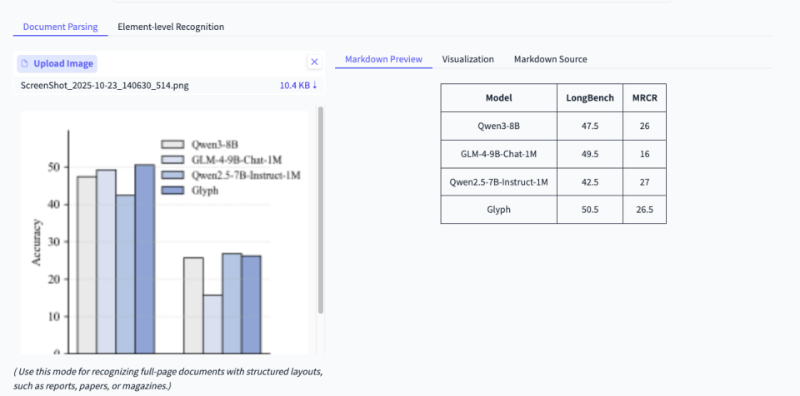Click the GLM-4-9B-Chat-1M legend swatch in chart

(x=172, y=160)
